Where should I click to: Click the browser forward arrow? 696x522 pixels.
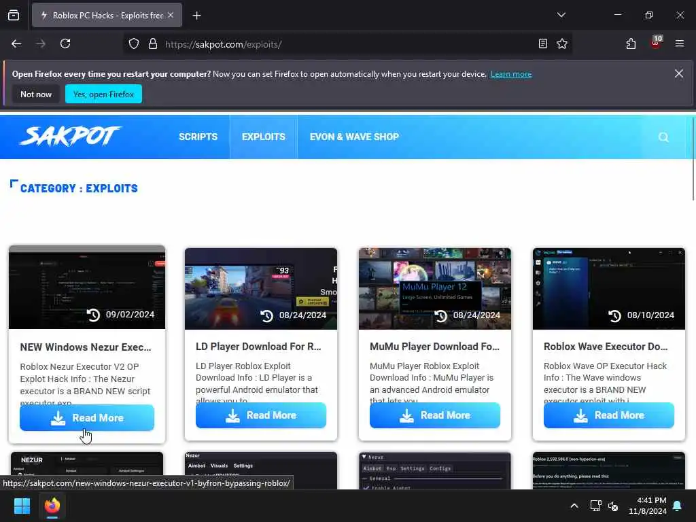point(40,43)
